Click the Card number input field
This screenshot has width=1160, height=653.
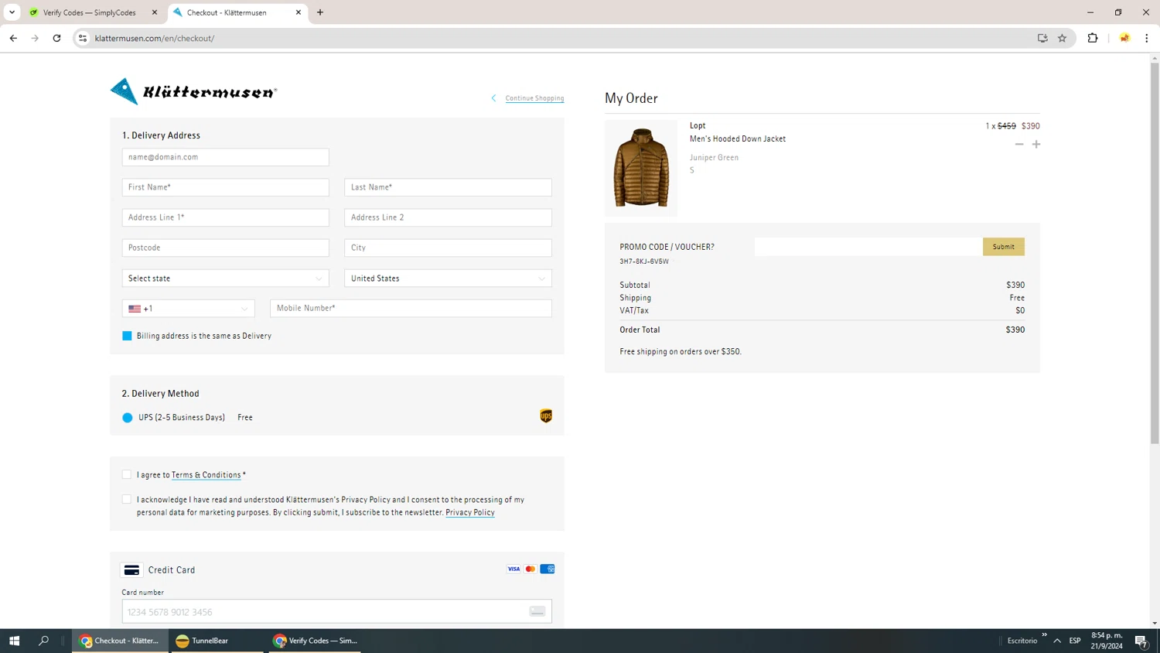336,611
